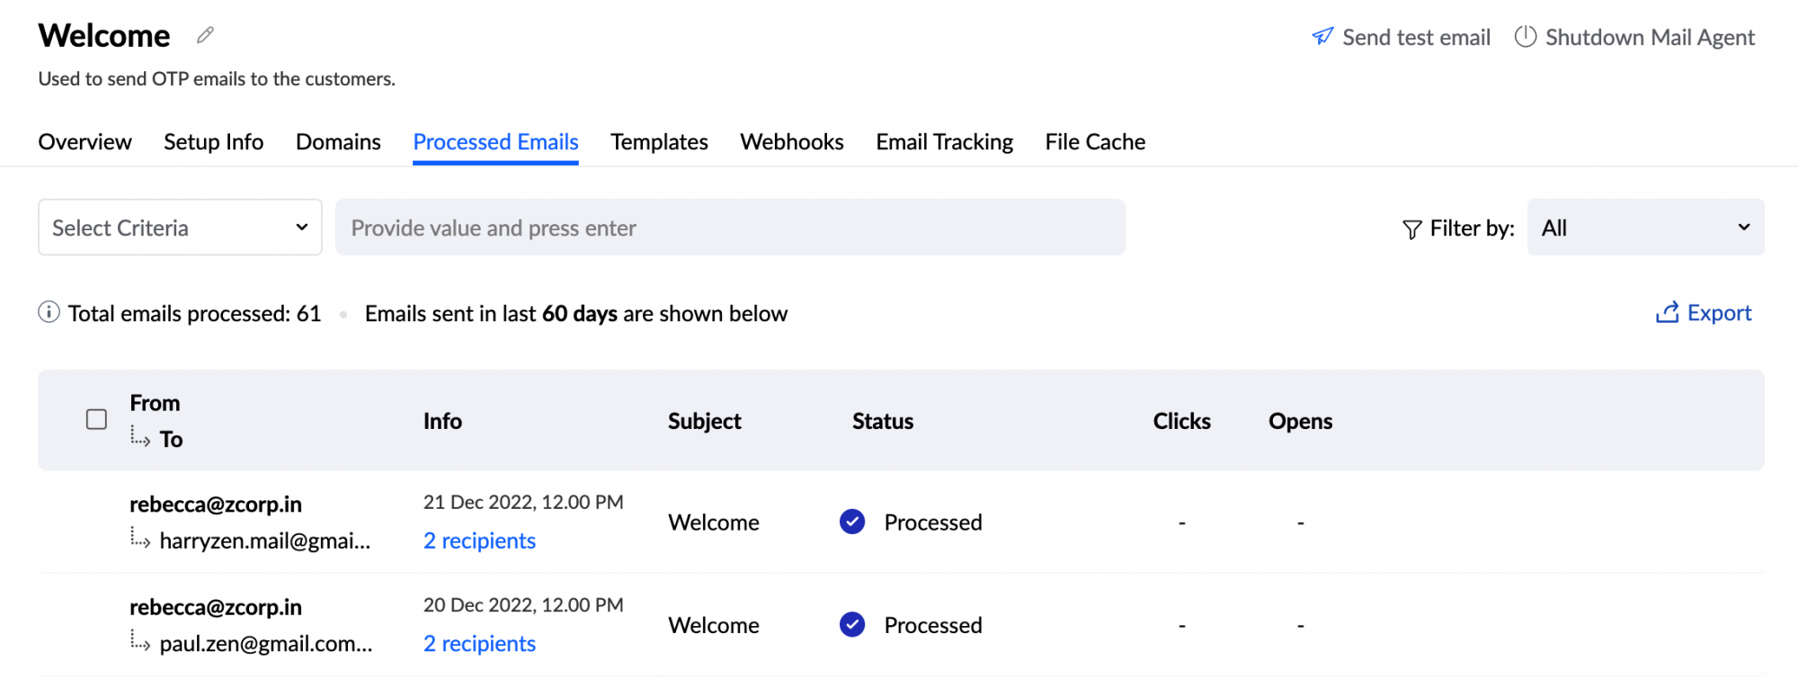Open 2 recipients link for harryzen email
Viewport: 1798px width, 679px height.
click(x=479, y=541)
